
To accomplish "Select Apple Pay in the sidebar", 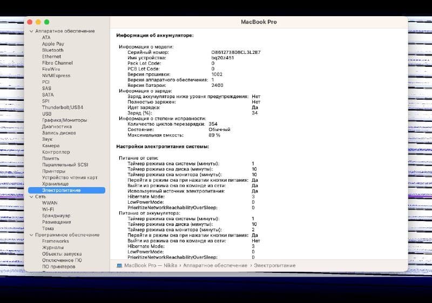I will (53, 44).
